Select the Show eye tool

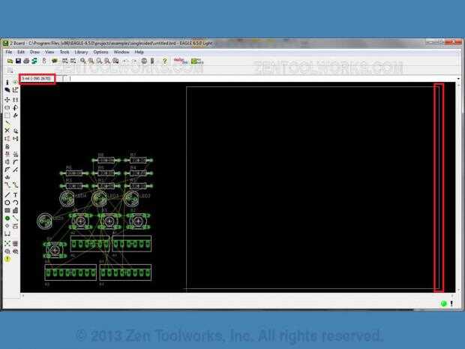pos(16,83)
